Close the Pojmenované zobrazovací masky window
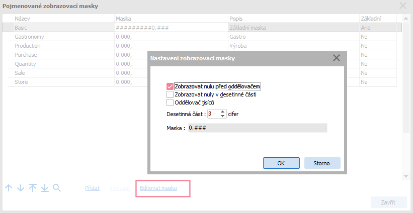Viewport: 413px width, 213px height. [x=402, y=6]
